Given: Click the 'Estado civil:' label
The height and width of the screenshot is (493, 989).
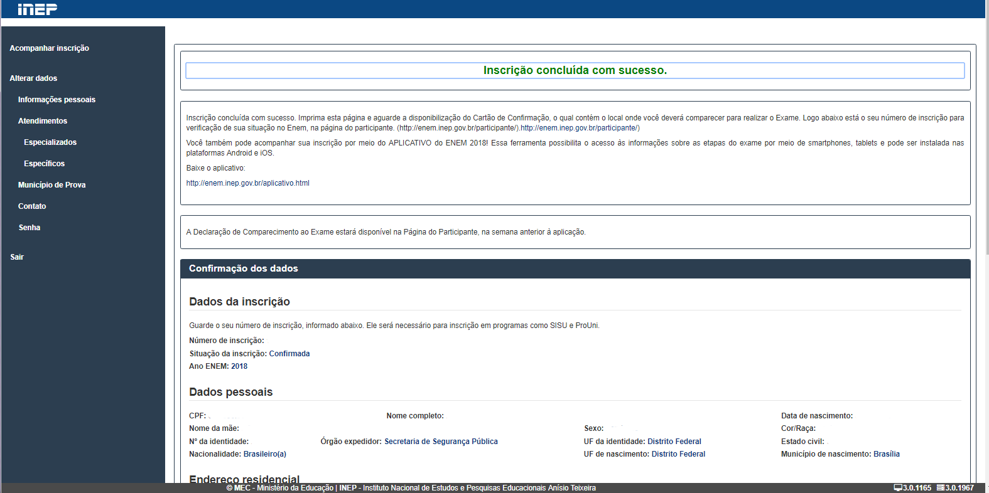Looking at the screenshot, I should [x=803, y=442].
